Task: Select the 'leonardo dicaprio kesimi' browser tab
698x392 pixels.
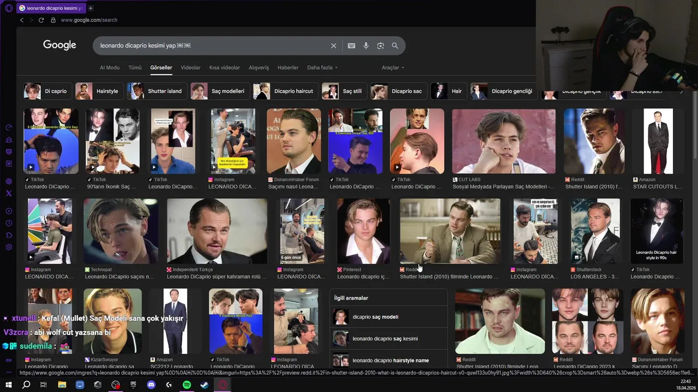Action: pos(50,8)
